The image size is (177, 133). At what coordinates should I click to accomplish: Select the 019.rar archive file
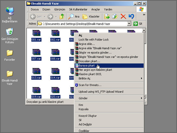tap(36, 92)
